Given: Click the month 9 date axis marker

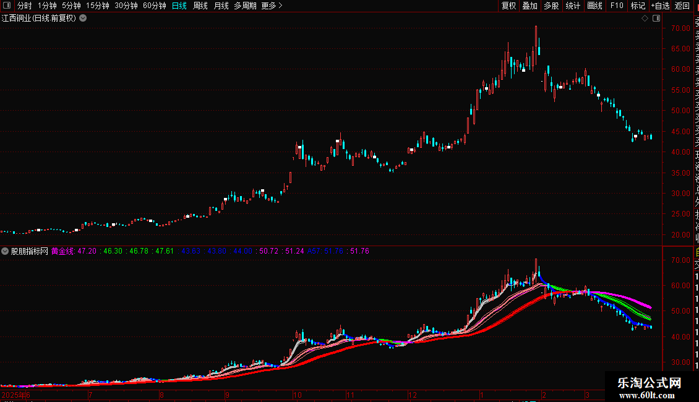Looking at the screenshot, I should 228,395.
